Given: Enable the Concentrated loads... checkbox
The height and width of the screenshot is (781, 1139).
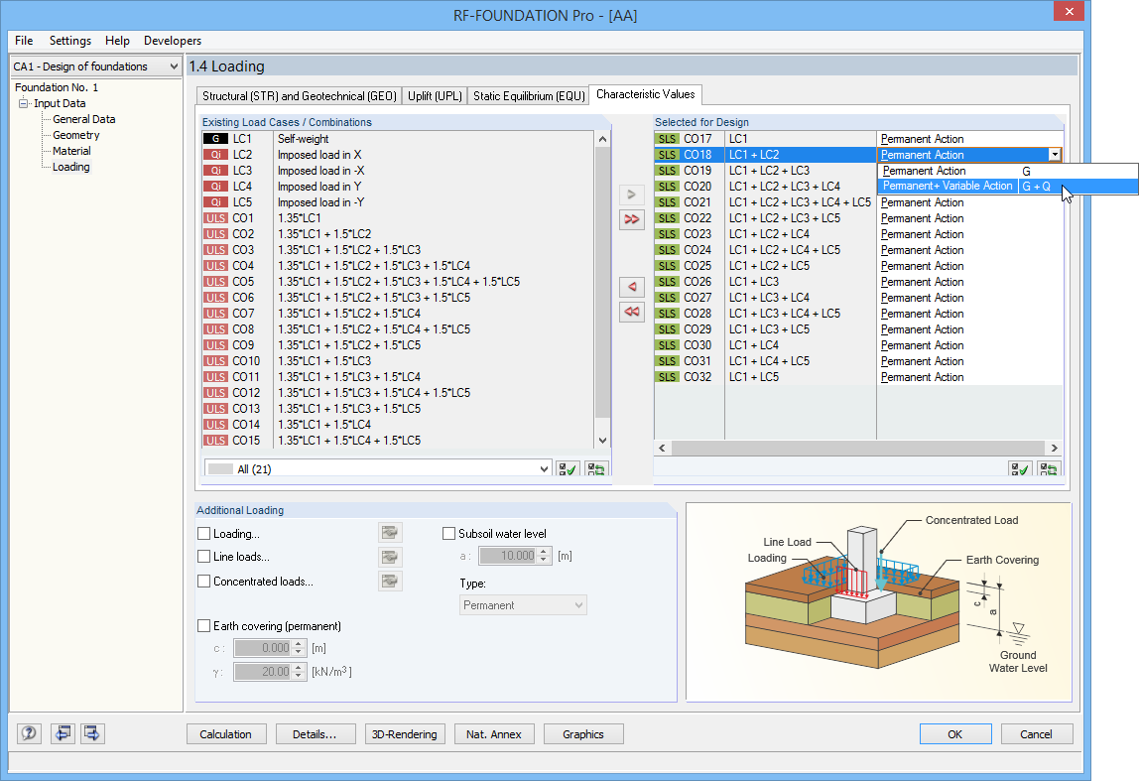Looking at the screenshot, I should click(x=204, y=582).
